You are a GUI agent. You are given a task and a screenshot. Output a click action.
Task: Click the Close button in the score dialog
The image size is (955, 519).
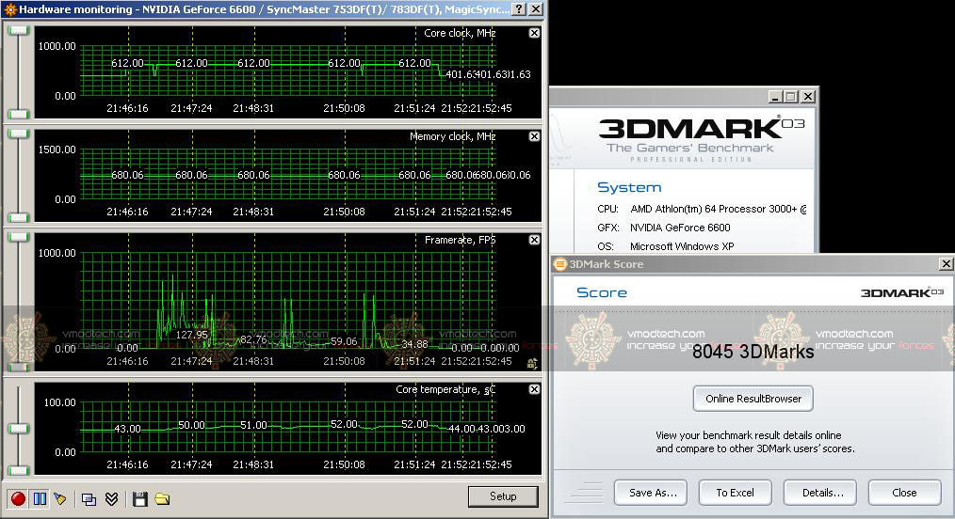point(904,493)
